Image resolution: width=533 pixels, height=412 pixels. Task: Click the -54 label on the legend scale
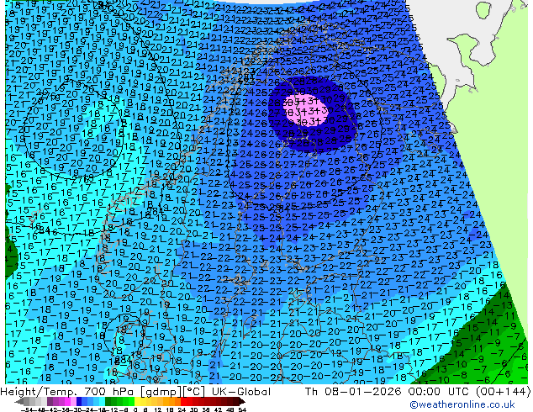(x=27, y=409)
